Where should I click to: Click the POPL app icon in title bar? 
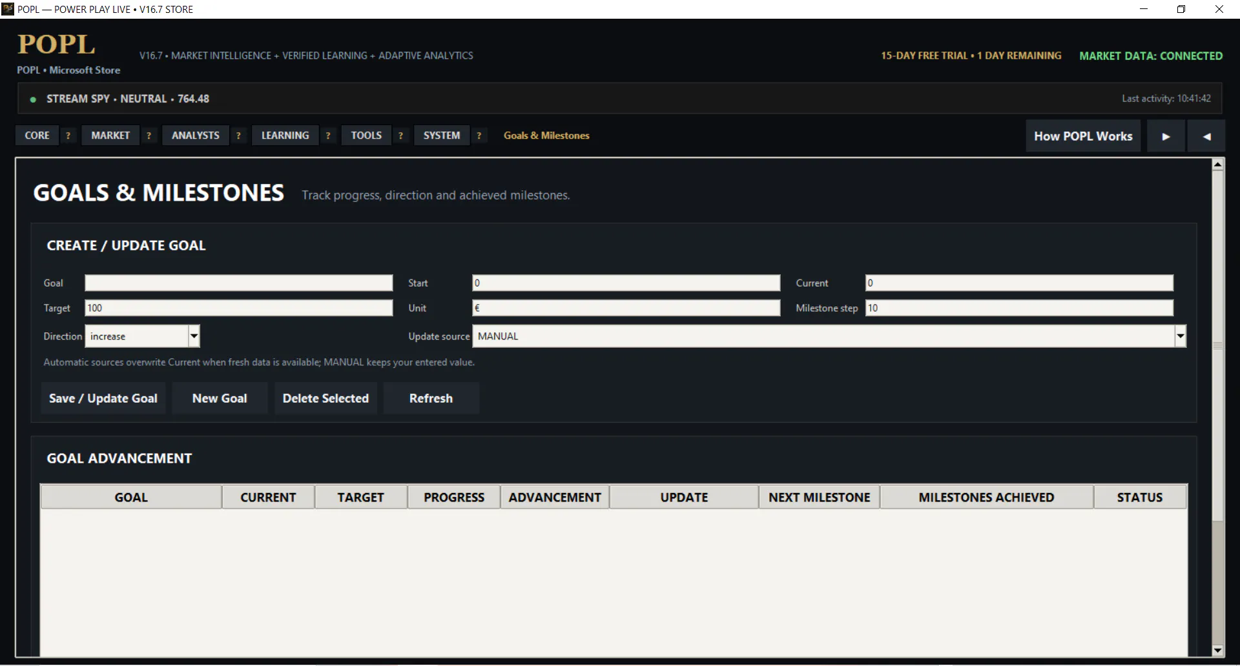pyautogui.click(x=8, y=9)
